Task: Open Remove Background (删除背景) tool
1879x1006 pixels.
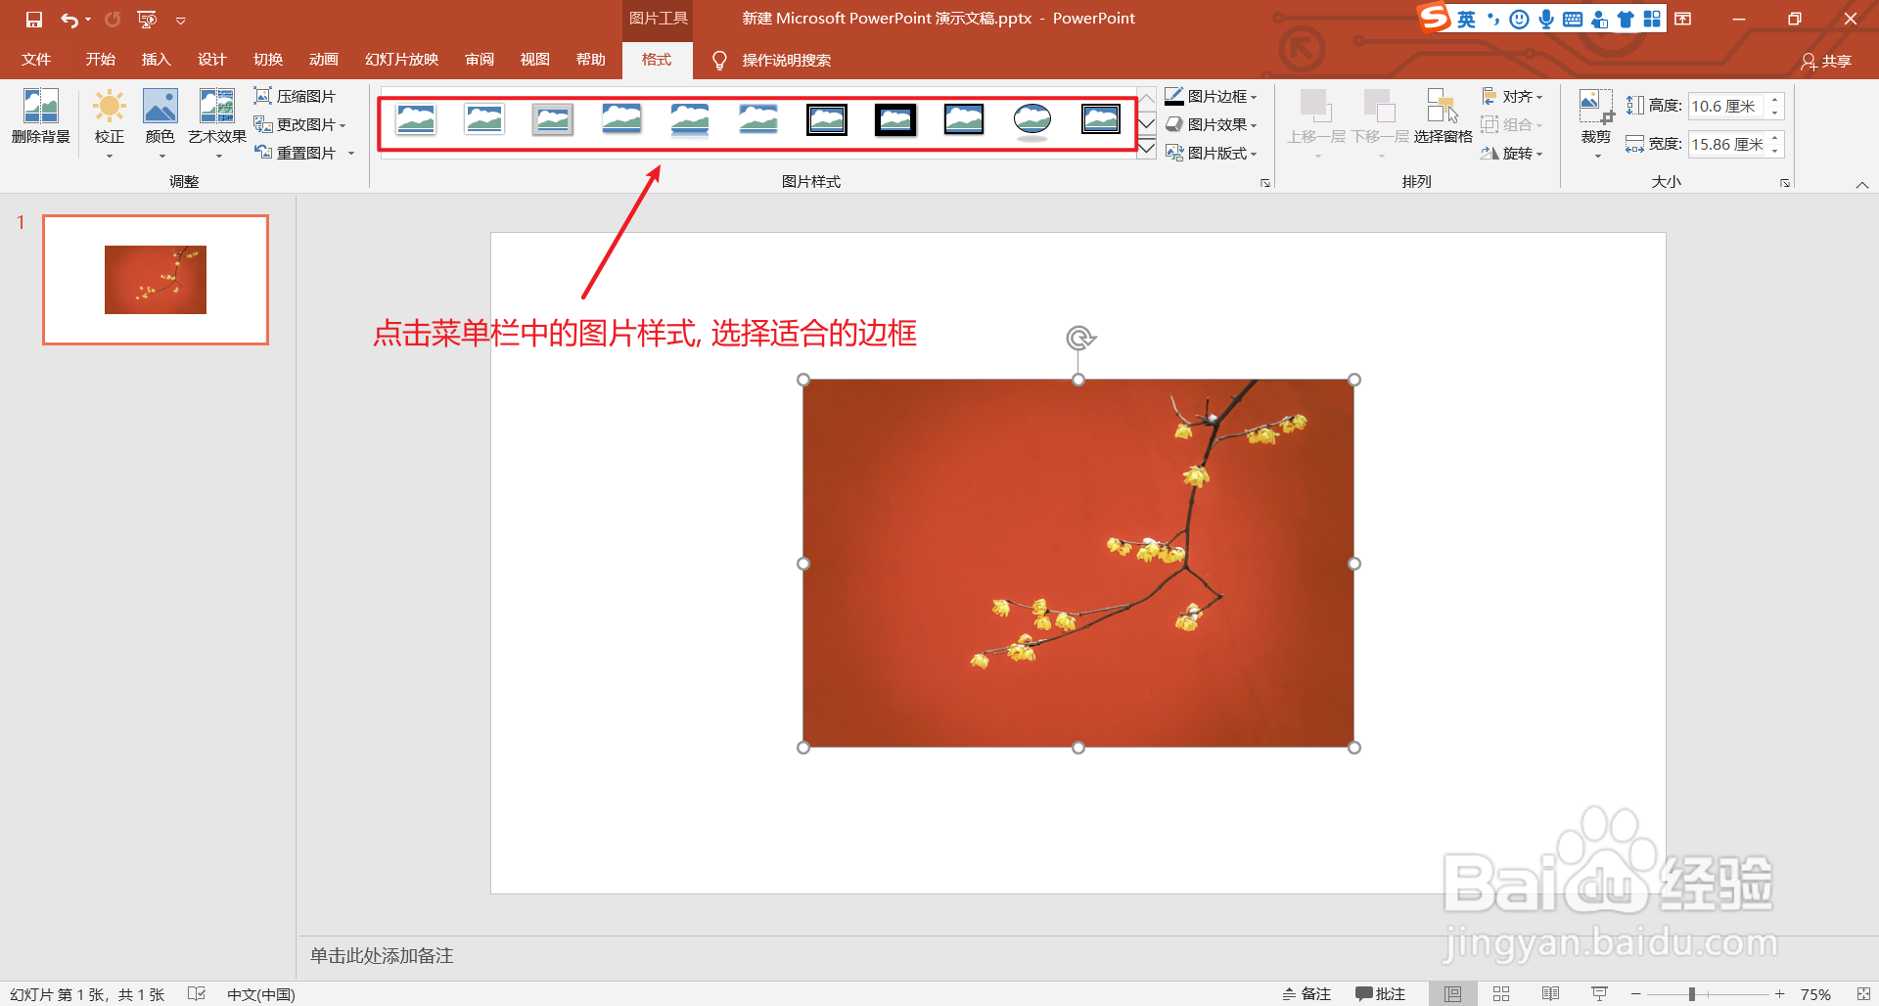Action: (41, 117)
